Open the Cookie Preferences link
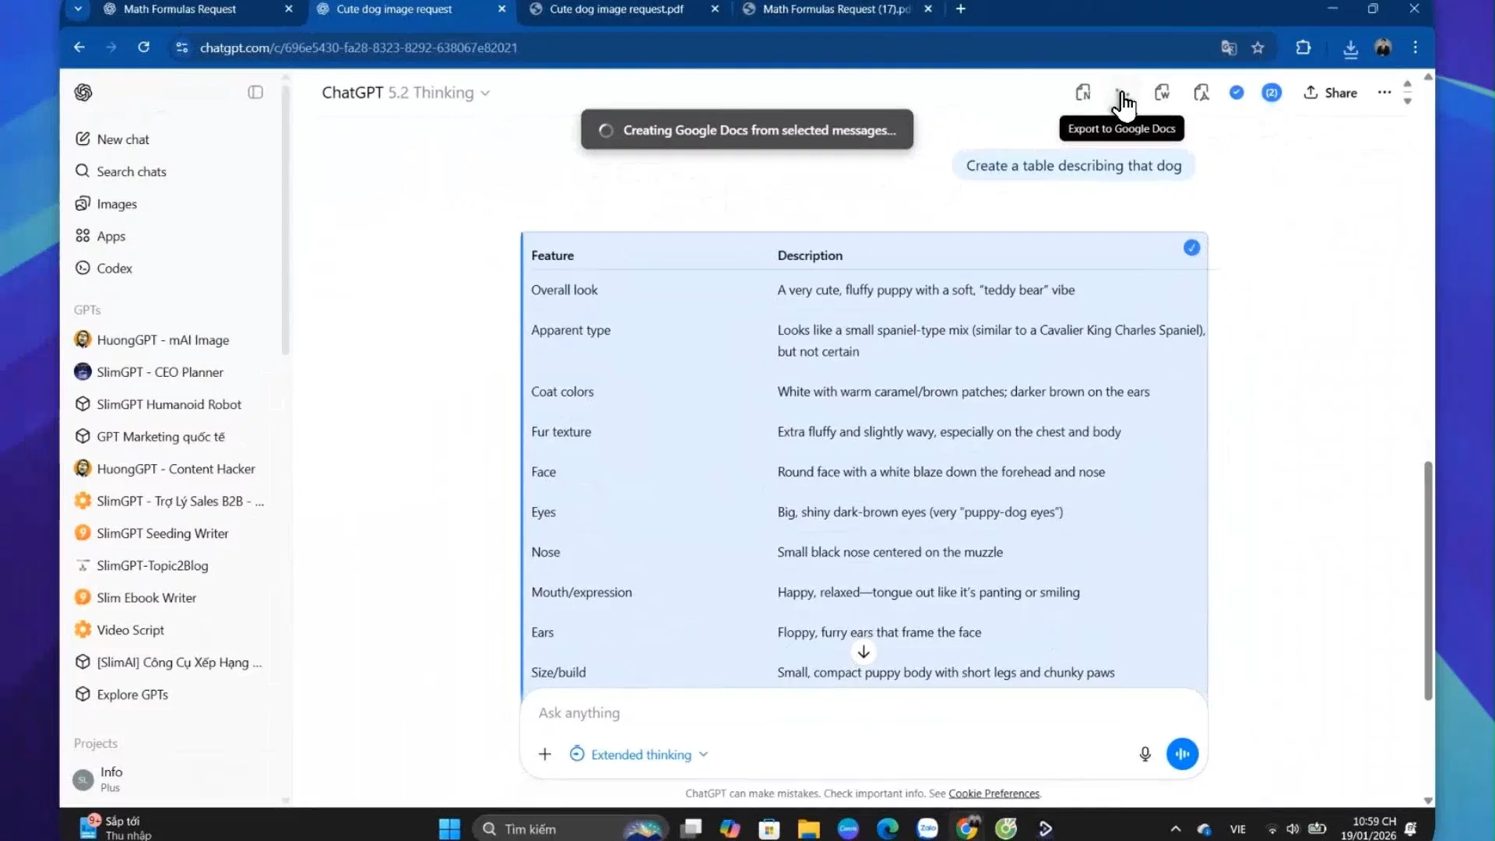The image size is (1495, 841). (x=994, y=793)
